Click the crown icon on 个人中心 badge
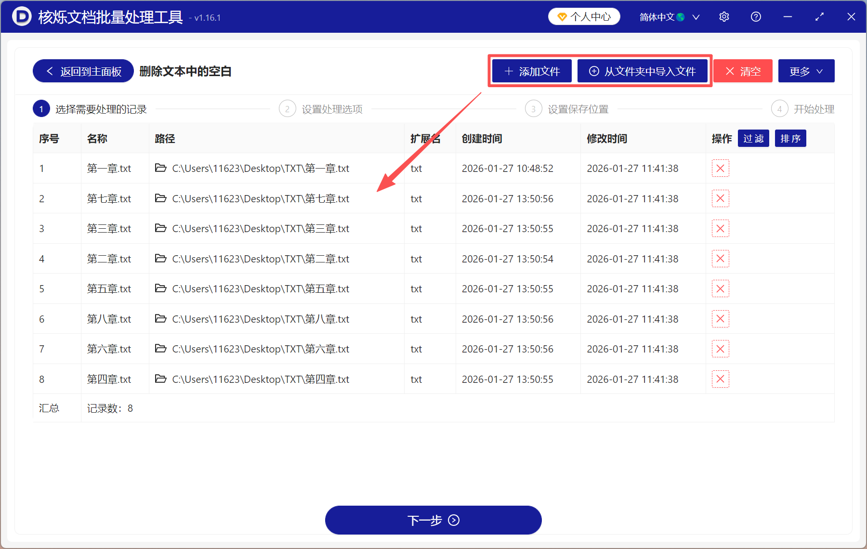 pos(562,16)
